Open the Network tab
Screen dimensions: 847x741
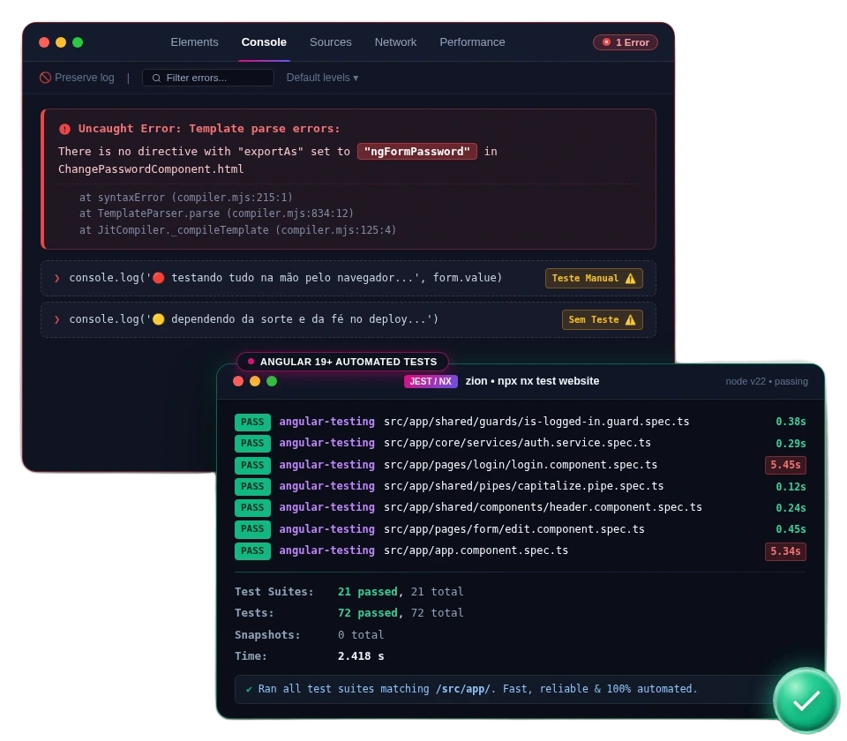click(x=395, y=42)
